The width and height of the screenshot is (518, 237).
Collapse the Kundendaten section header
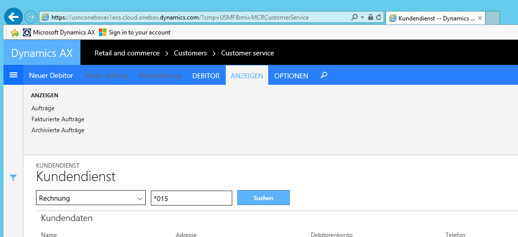[67, 218]
